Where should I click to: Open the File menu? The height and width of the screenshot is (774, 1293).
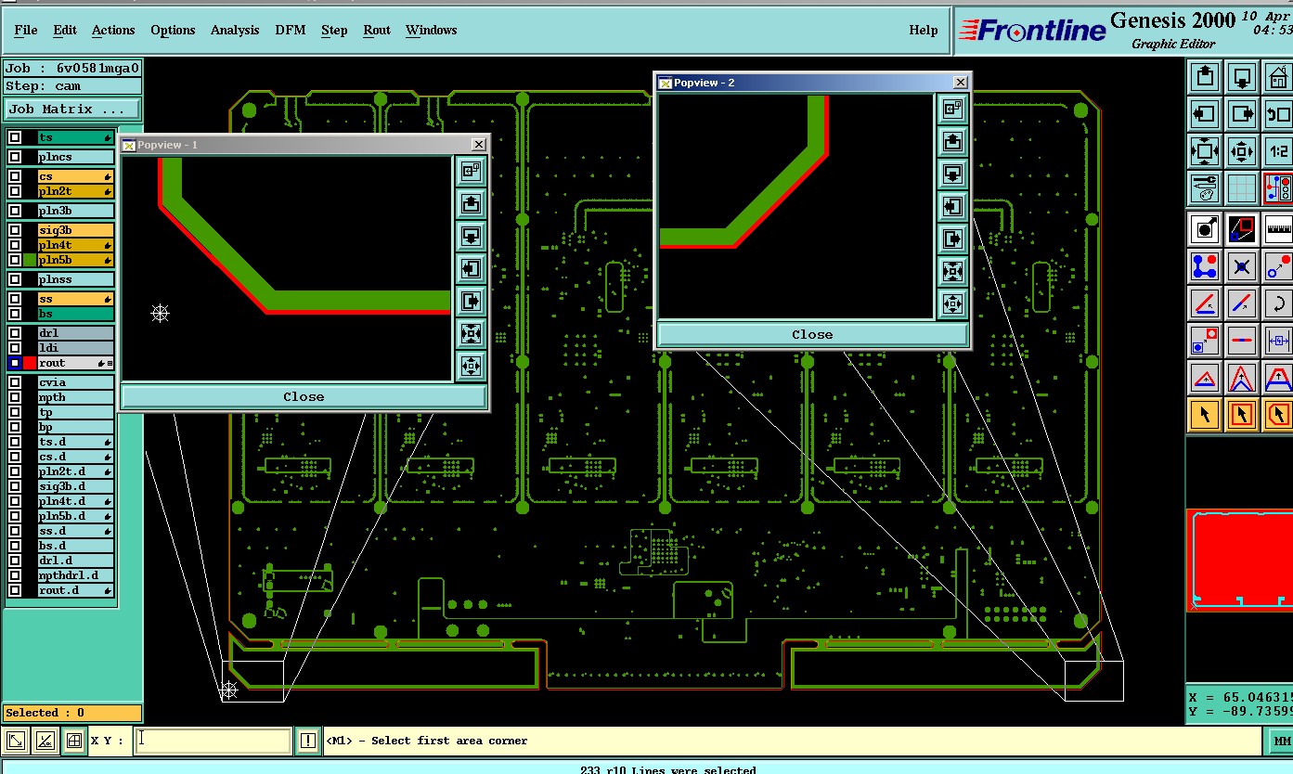[26, 30]
